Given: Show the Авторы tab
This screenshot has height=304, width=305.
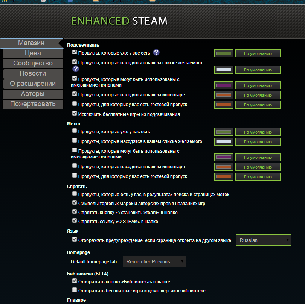Looking at the screenshot, I should [x=33, y=94].
